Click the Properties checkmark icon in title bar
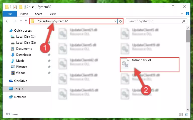Viewport: 193px width, 120px height. [x=15, y=7]
